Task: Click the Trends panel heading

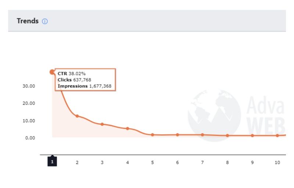Action: 28,21
